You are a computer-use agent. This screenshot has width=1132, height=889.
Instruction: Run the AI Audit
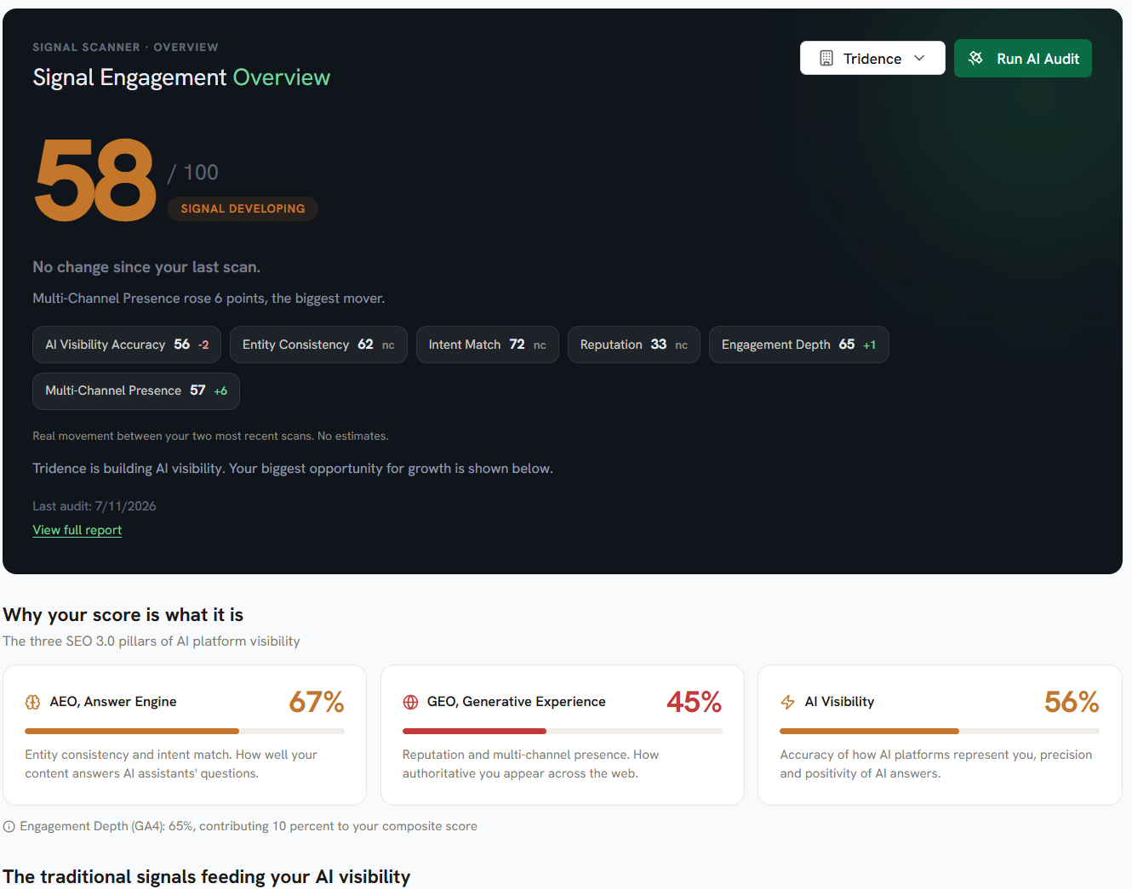tap(1023, 59)
